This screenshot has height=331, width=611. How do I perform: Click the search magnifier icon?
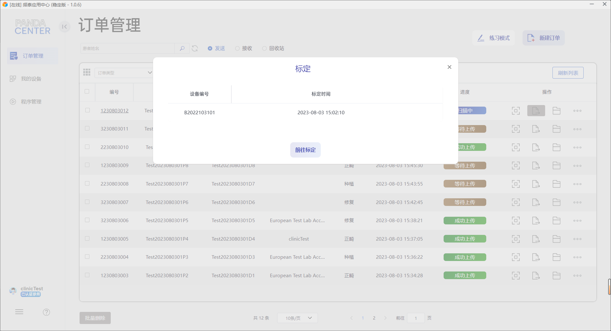[182, 48]
